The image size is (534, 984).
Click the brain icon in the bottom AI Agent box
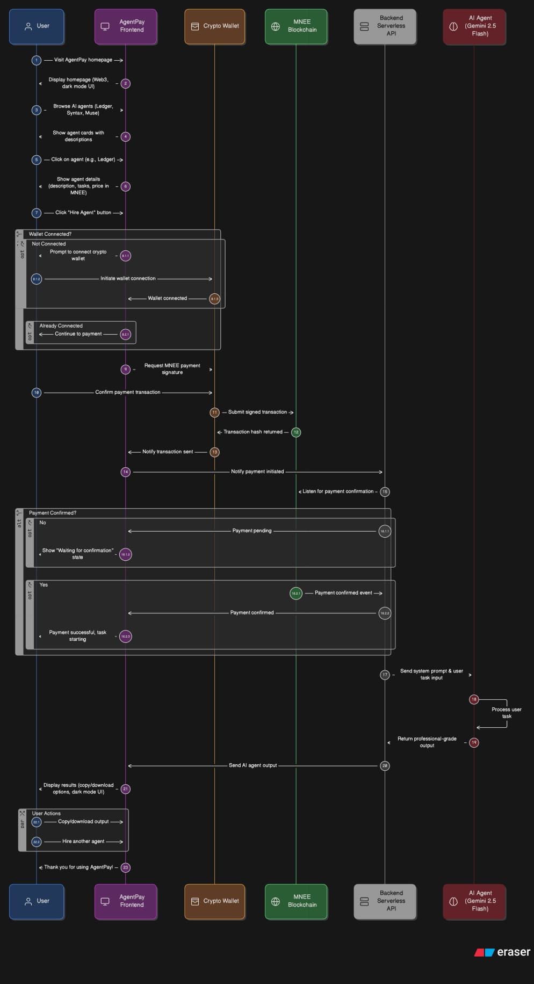453,901
